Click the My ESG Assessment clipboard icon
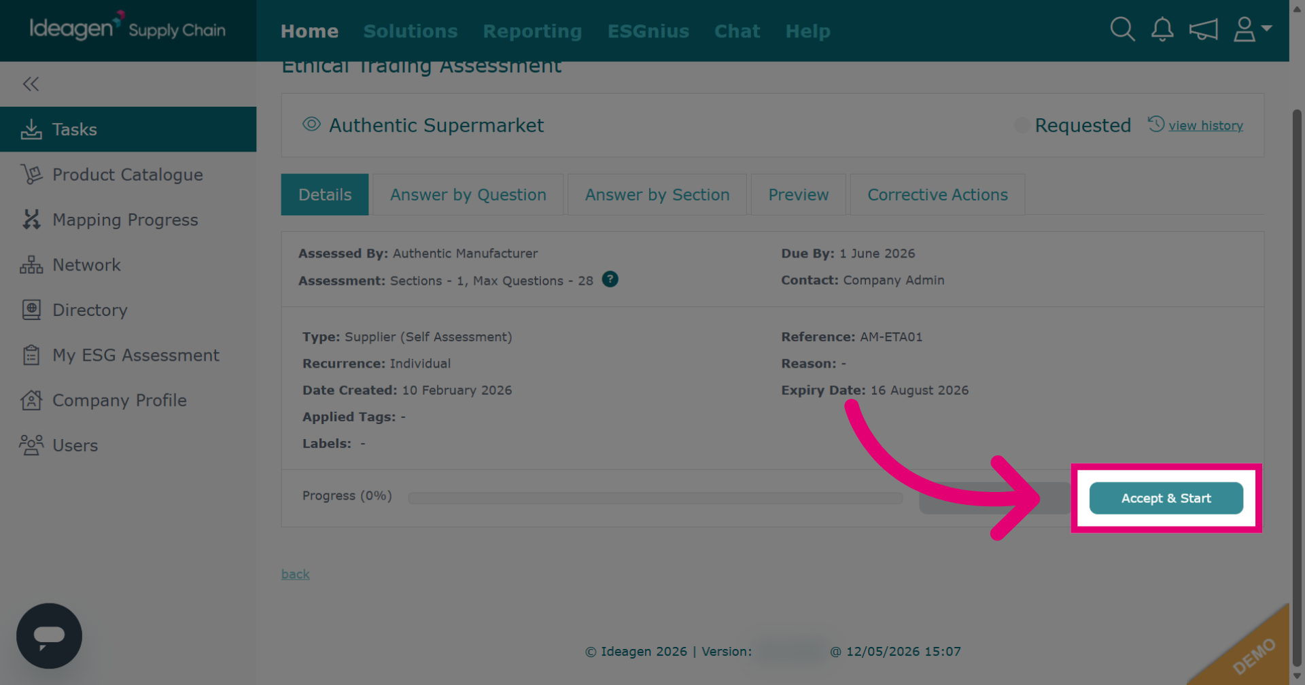This screenshot has width=1305, height=685. 31,355
